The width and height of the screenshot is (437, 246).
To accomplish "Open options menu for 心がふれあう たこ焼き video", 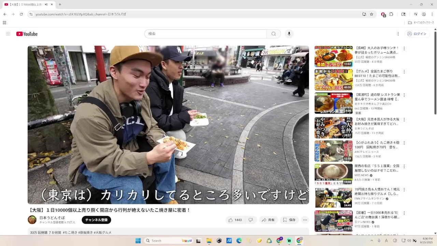I will 404,143.
